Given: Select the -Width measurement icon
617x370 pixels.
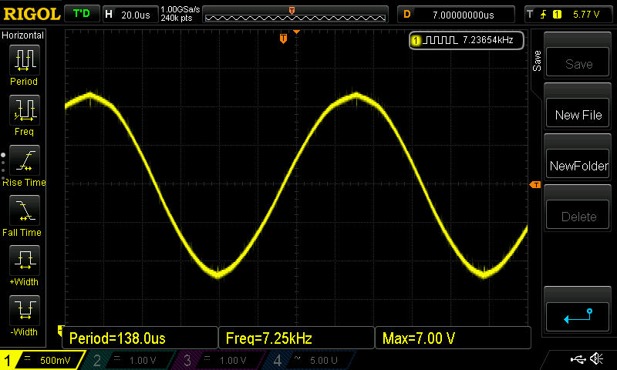Looking at the screenshot, I should (25, 310).
